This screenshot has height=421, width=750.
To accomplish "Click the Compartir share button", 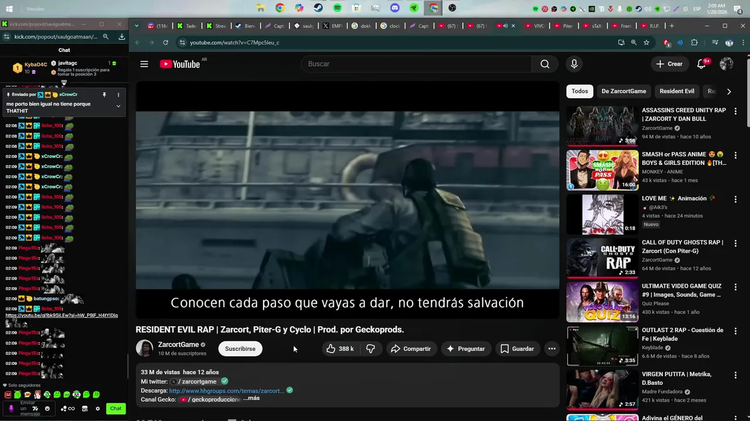I will tap(411, 348).
